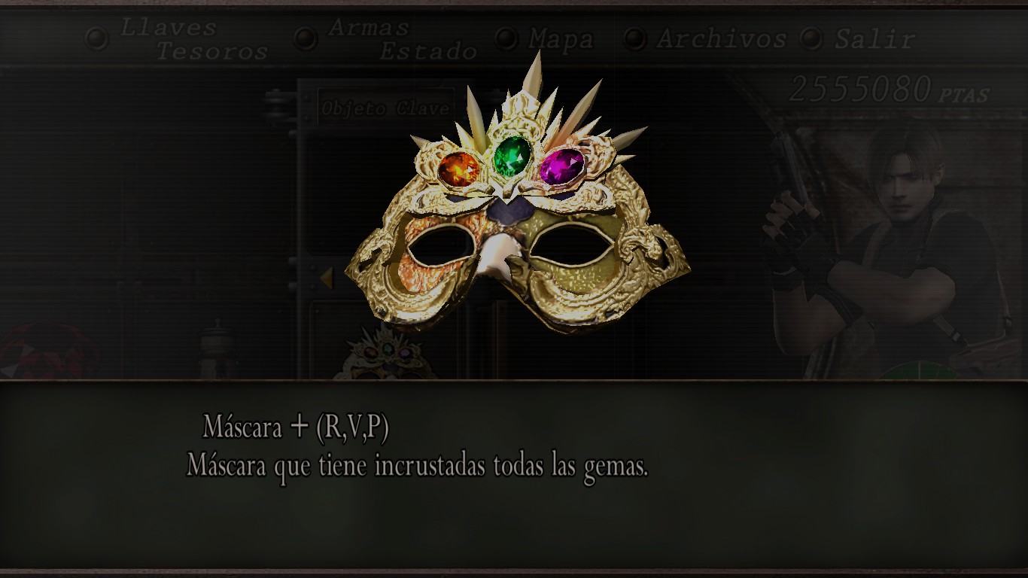
Task: Open the Llaves Tesoros tab label
Action: tap(194, 39)
